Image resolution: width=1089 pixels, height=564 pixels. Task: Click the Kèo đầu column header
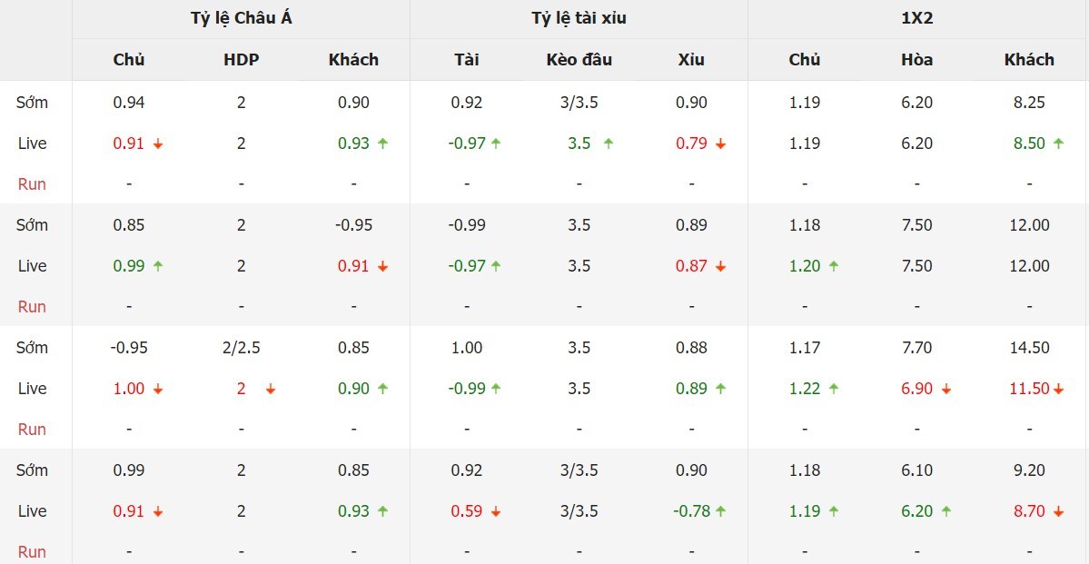(x=579, y=60)
